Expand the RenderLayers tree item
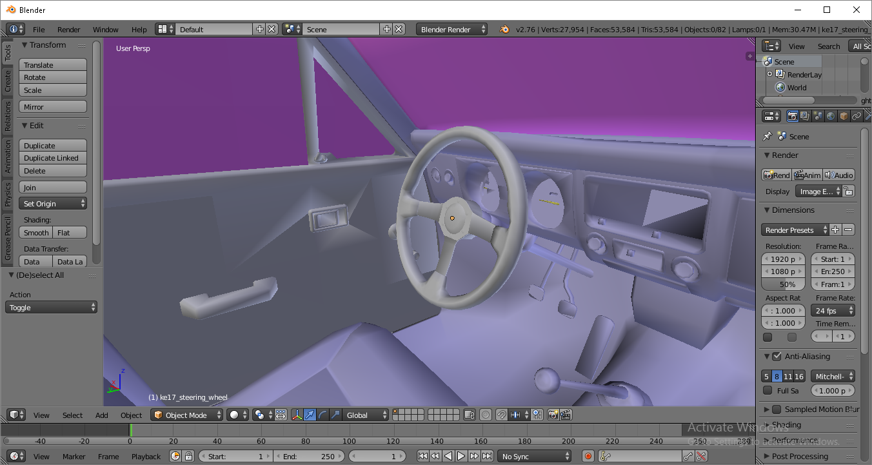The width and height of the screenshot is (872, 465). 769,75
